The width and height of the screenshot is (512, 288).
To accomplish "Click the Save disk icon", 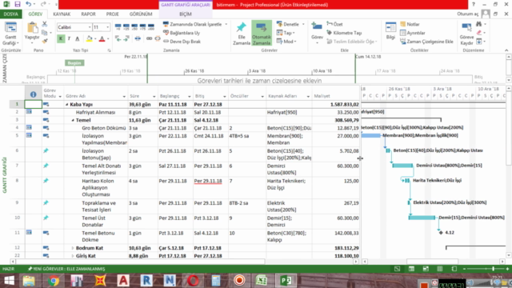I will point(18,5).
